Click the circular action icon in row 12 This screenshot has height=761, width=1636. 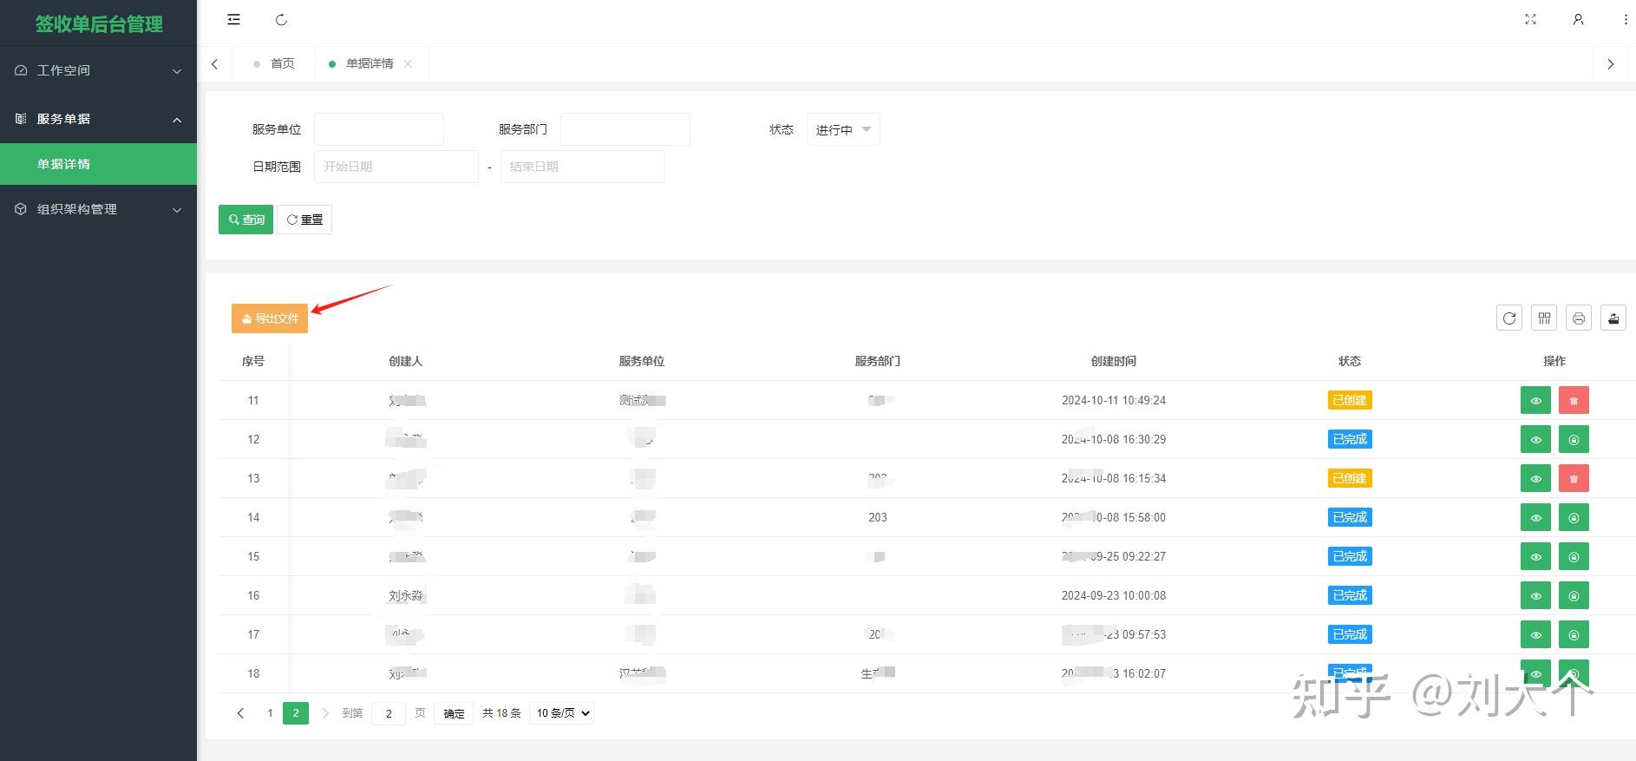(1574, 440)
